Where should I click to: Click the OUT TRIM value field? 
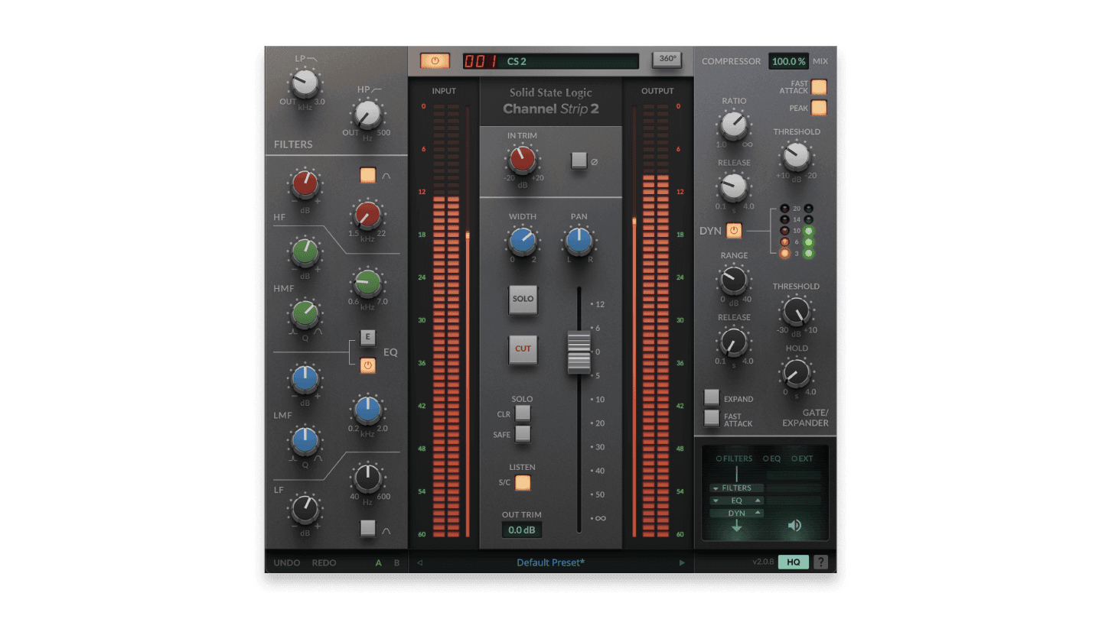point(522,529)
